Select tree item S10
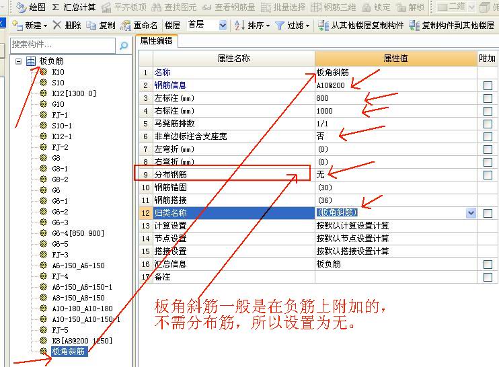 58,83
